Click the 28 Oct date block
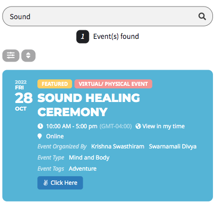This screenshot has width=216, height=204. (x=24, y=95)
